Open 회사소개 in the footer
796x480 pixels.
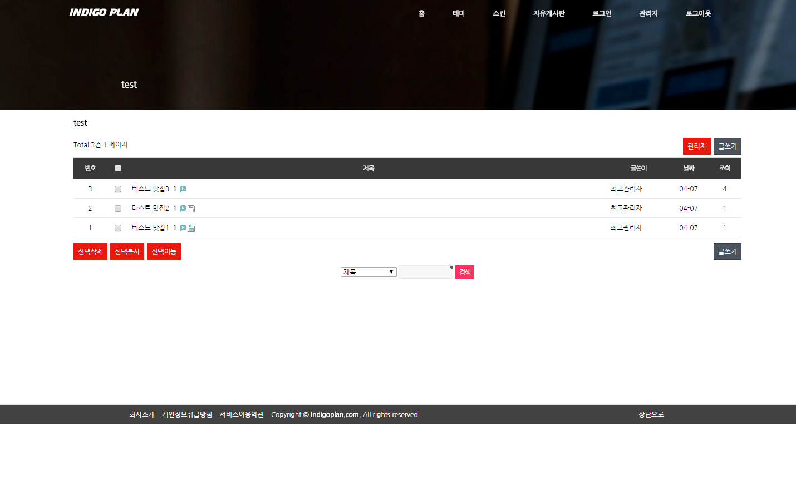142,414
